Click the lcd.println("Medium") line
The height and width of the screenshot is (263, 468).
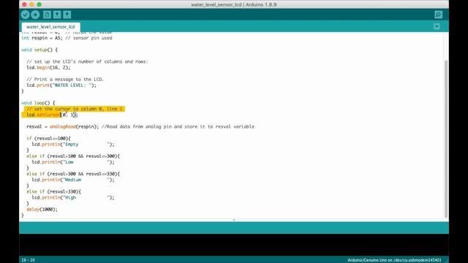coord(73,180)
